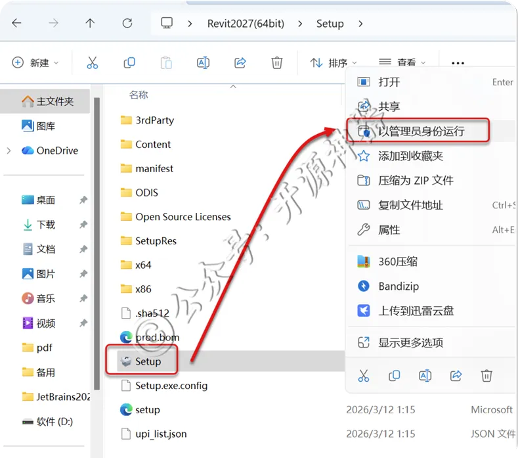Click the Copy icon in the toolbar
The image size is (518, 458).
coord(129,62)
